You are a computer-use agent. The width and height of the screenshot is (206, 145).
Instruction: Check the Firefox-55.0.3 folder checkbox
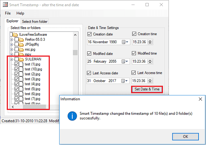click(x=16, y=40)
